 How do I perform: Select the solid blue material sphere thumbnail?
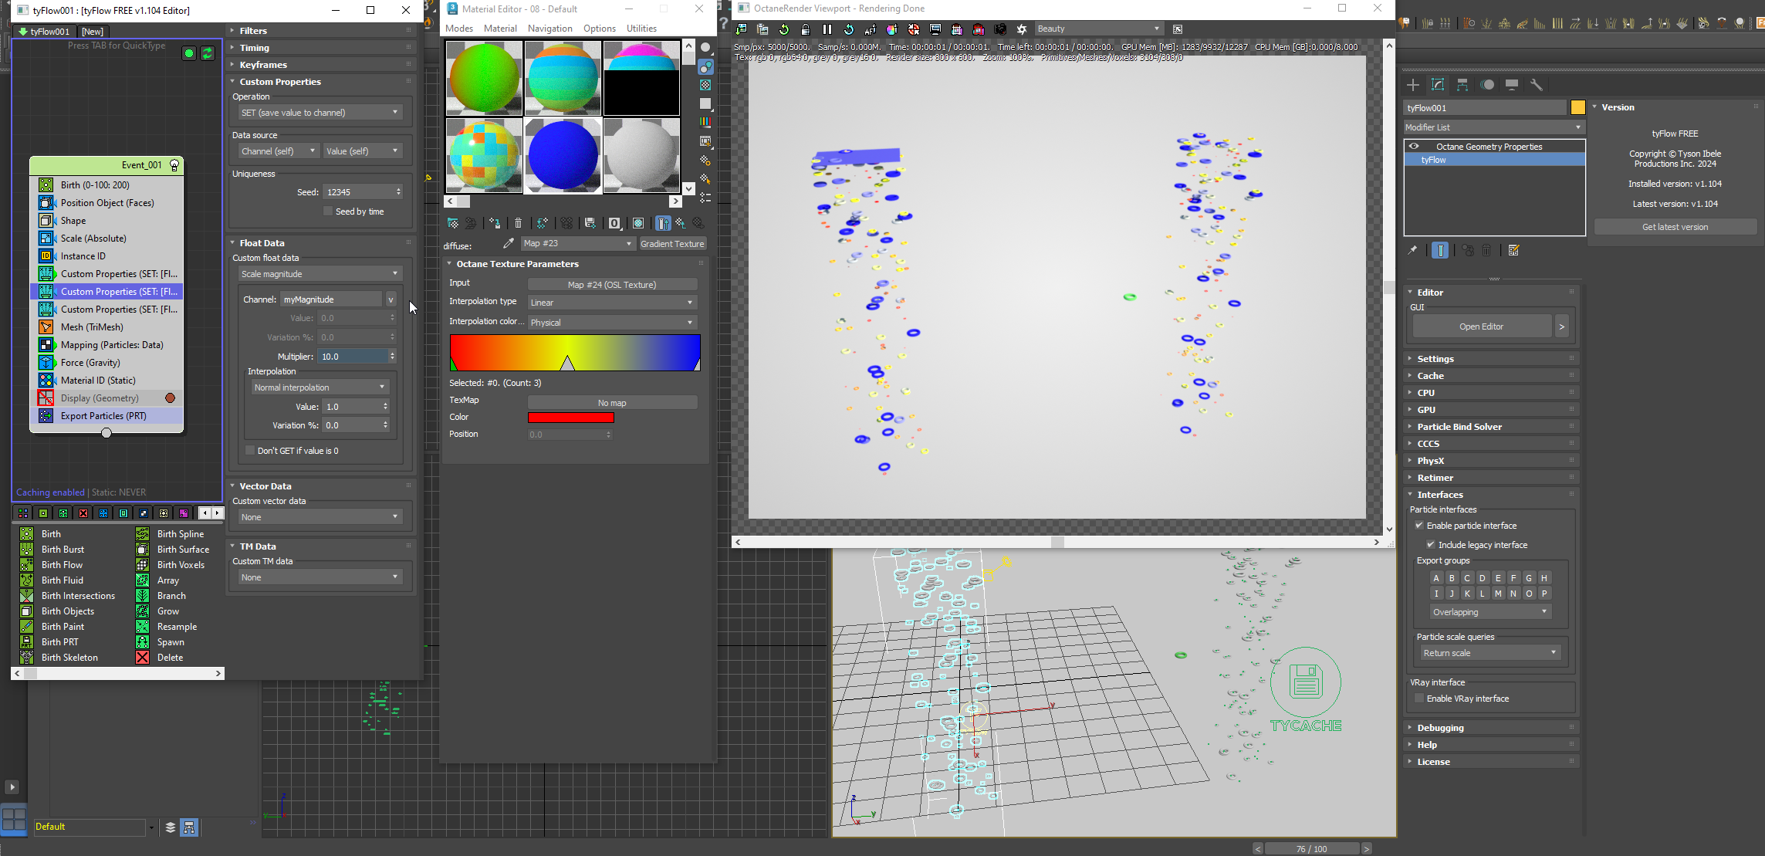(x=563, y=154)
